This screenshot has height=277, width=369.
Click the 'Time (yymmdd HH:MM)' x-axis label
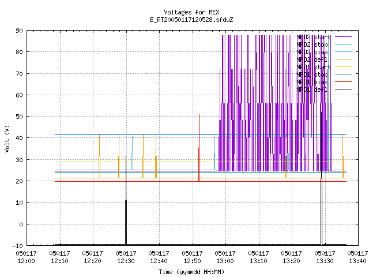pyautogui.click(x=191, y=272)
